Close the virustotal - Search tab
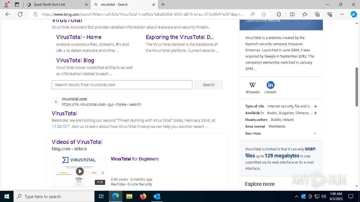The height and width of the screenshot is (202, 360). tap(154, 4)
